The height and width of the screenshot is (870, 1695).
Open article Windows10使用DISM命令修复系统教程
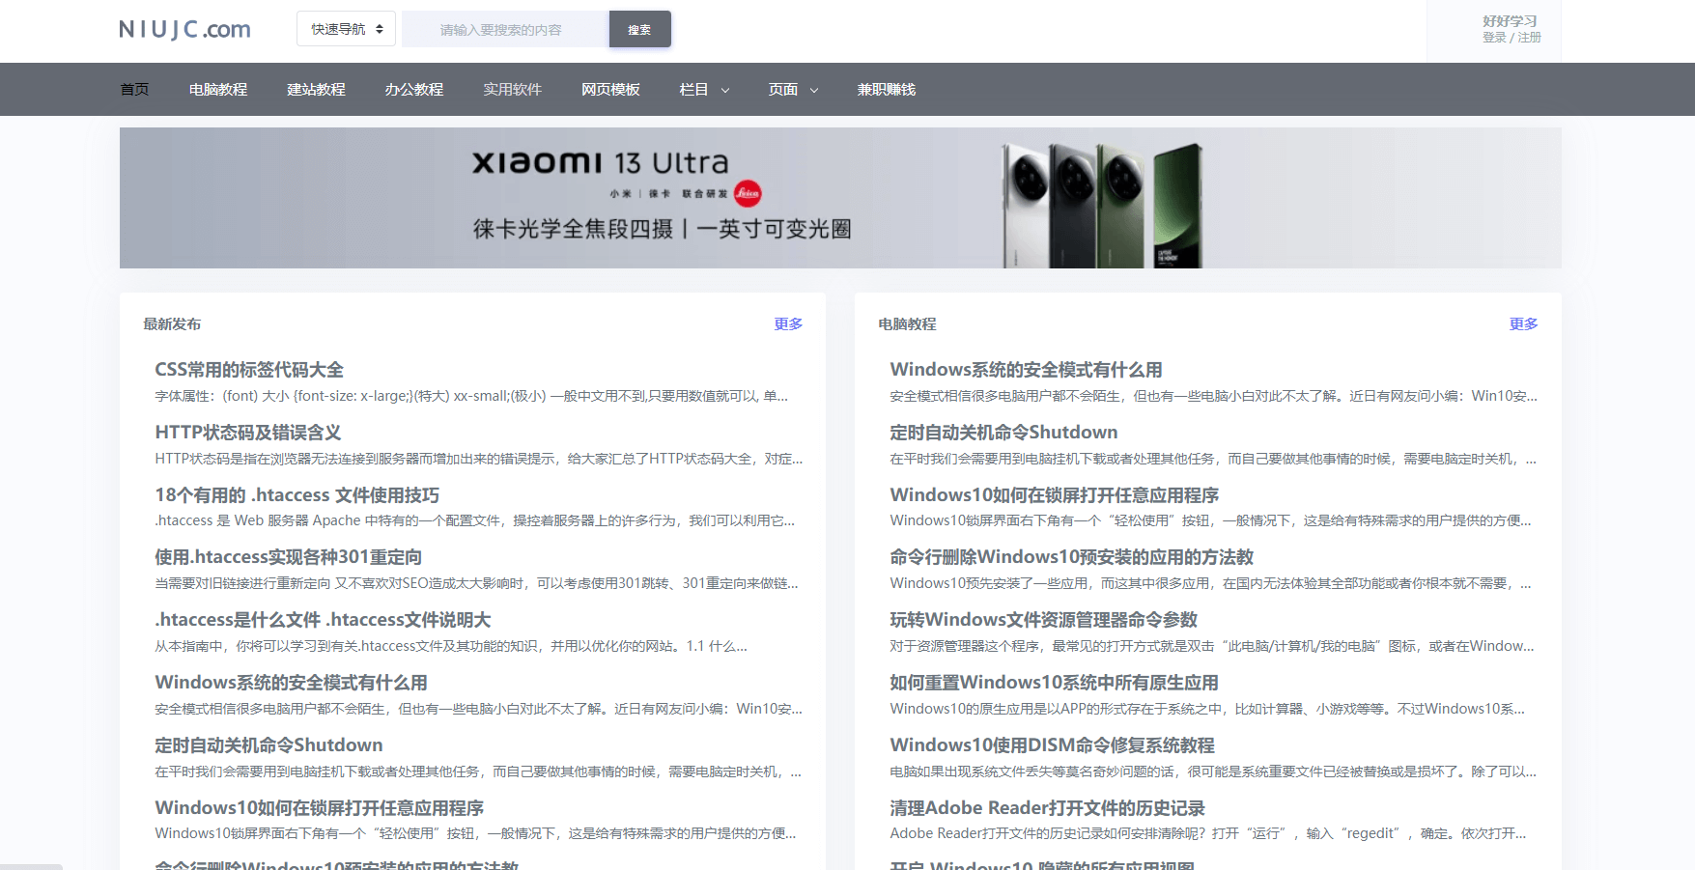(x=1052, y=745)
